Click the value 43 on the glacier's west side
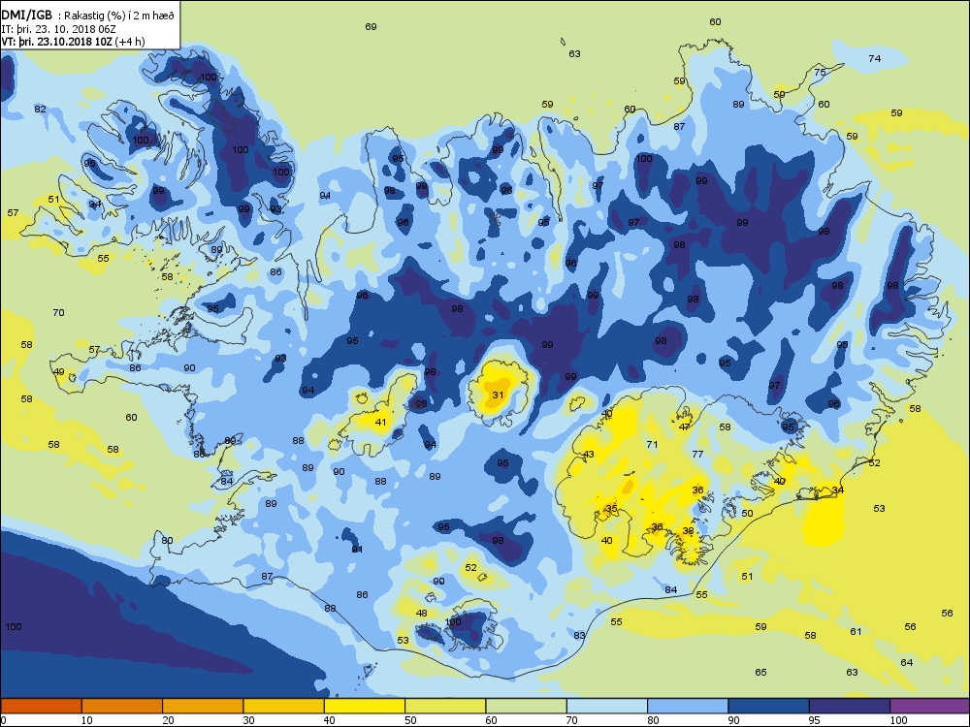970x727 pixels. (x=589, y=455)
